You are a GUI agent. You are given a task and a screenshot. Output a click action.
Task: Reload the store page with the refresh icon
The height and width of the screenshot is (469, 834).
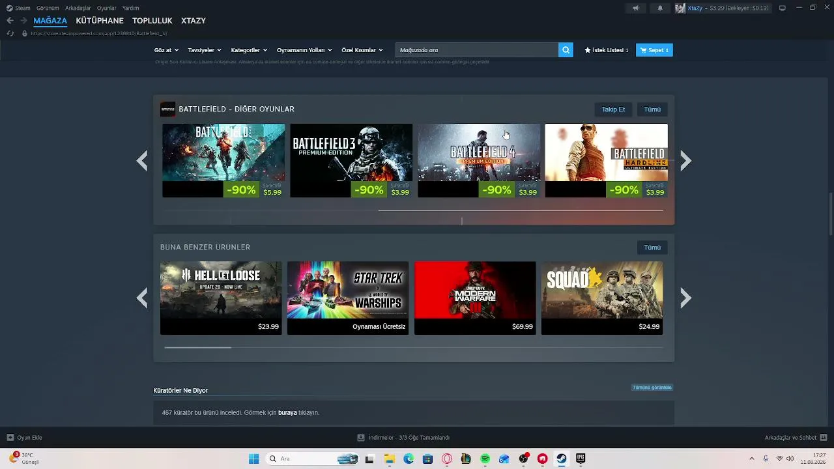pyautogui.click(x=10, y=33)
